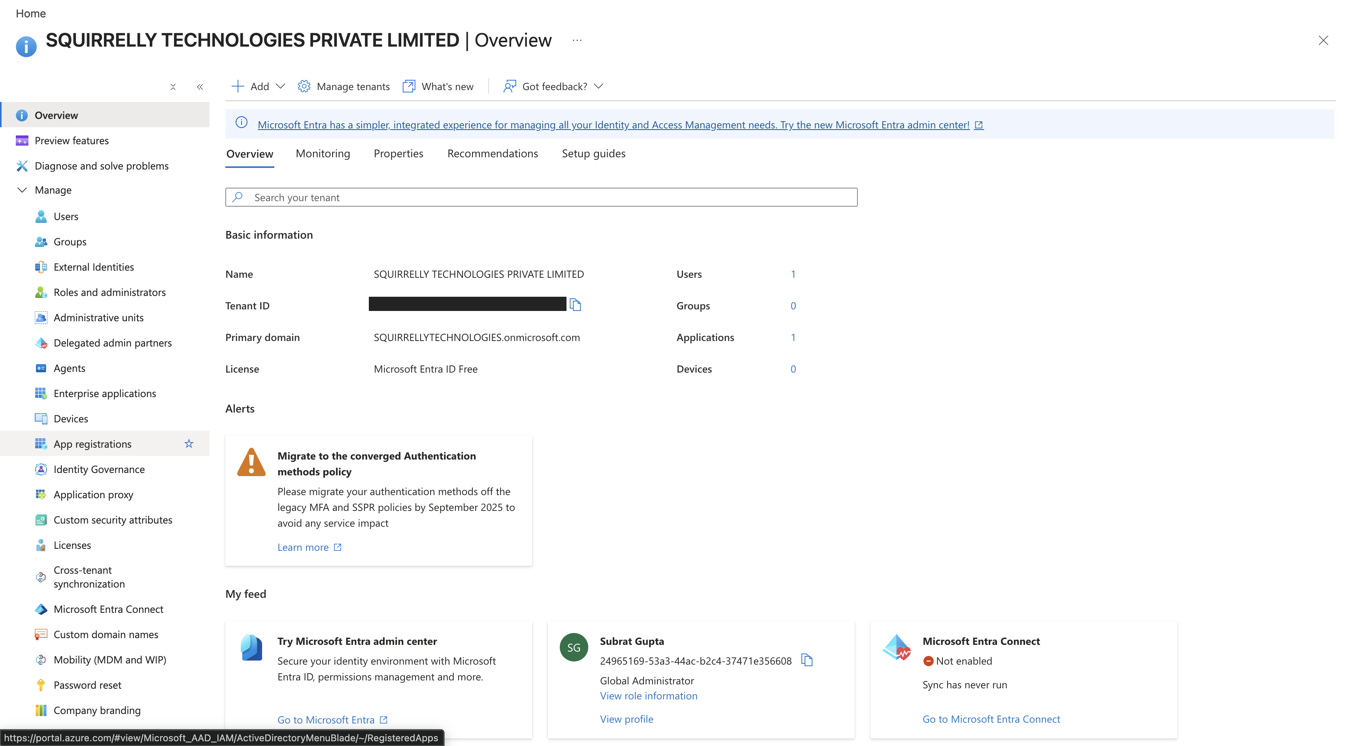Image resolution: width=1352 pixels, height=746 pixels.
Task: Click the migrate authentication alert warning icon
Action: click(251, 462)
